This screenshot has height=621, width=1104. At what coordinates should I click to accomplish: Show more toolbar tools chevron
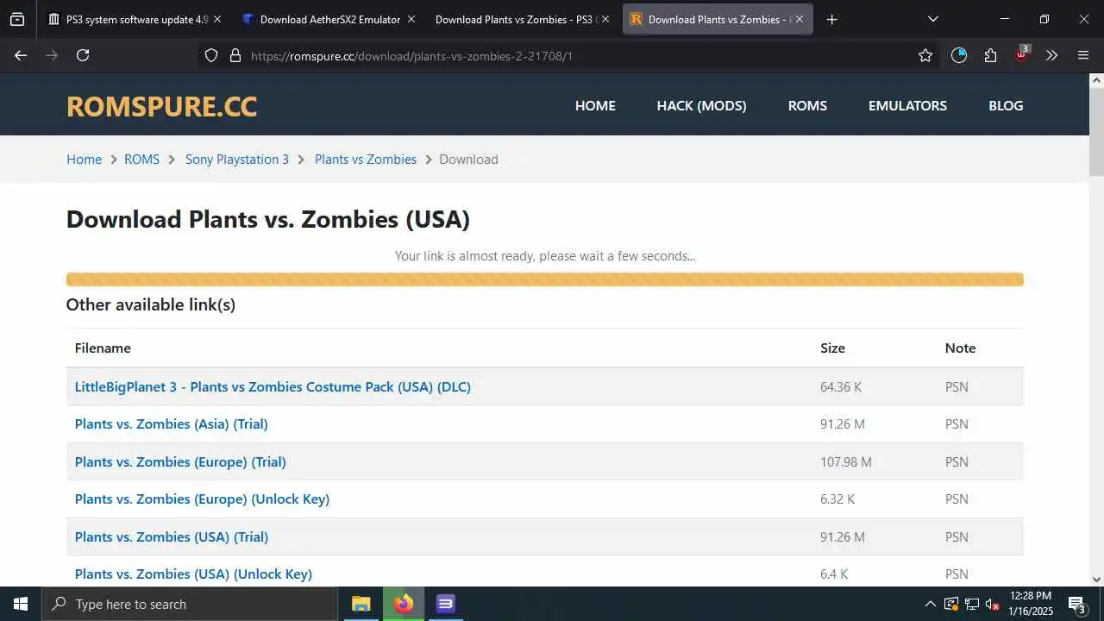click(x=1051, y=55)
